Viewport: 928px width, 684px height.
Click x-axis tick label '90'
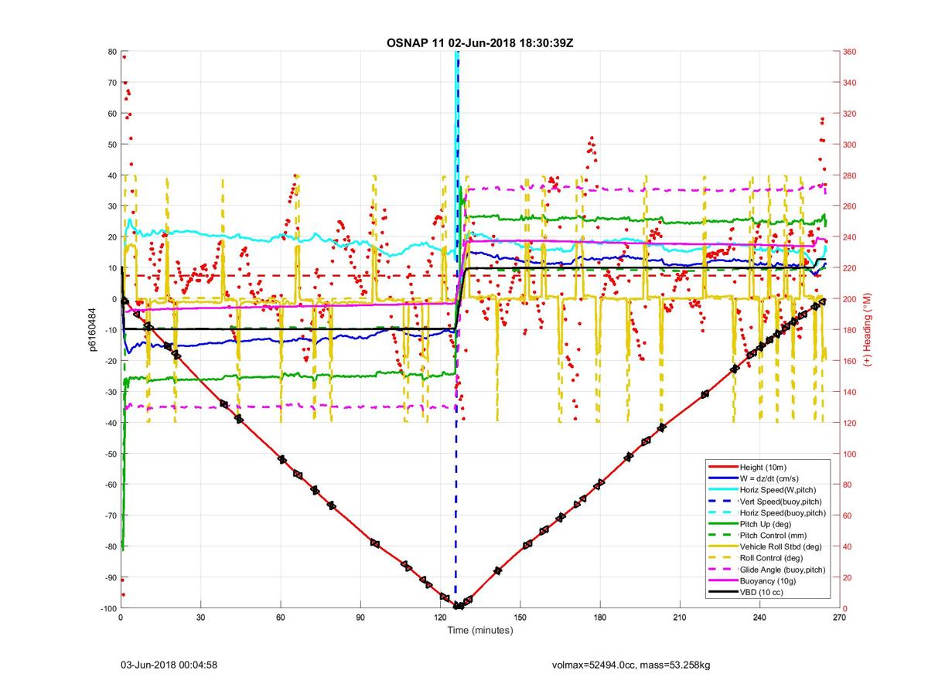click(360, 617)
